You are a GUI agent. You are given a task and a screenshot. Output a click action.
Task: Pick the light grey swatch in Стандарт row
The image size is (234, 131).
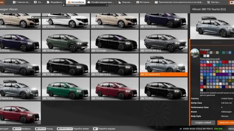pyautogui.click(x=211, y=52)
